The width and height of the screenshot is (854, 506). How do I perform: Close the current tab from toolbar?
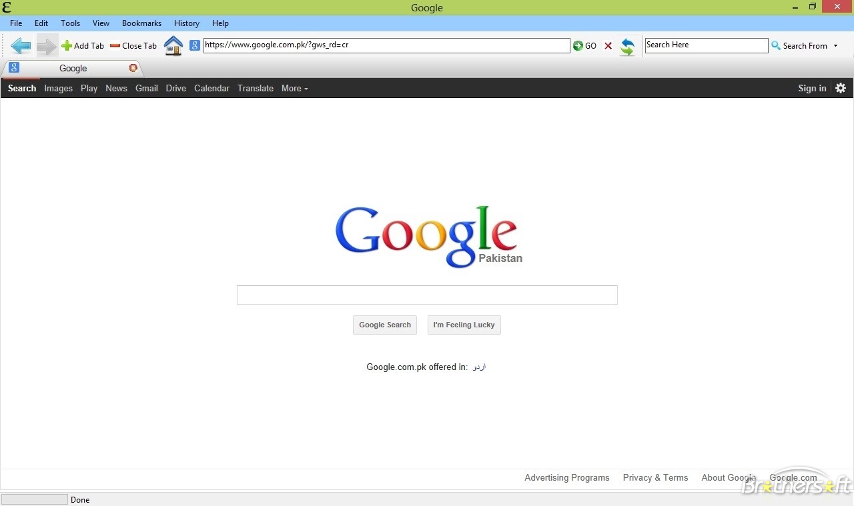tap(133, 46)
